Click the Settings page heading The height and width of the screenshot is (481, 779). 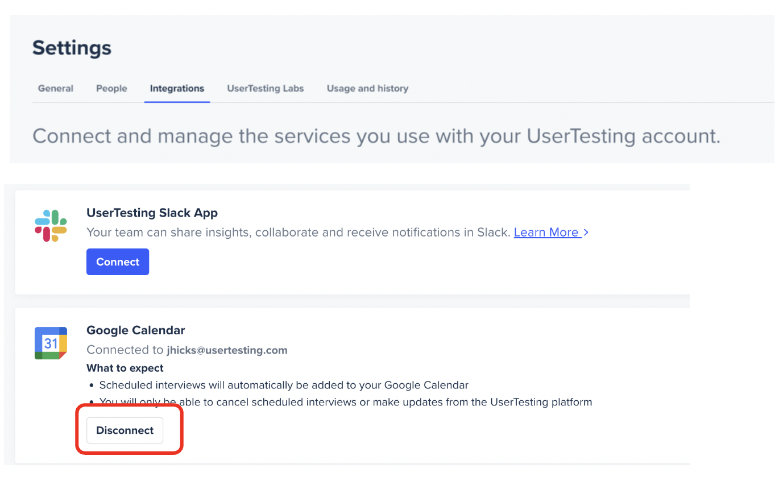[72, 48]
